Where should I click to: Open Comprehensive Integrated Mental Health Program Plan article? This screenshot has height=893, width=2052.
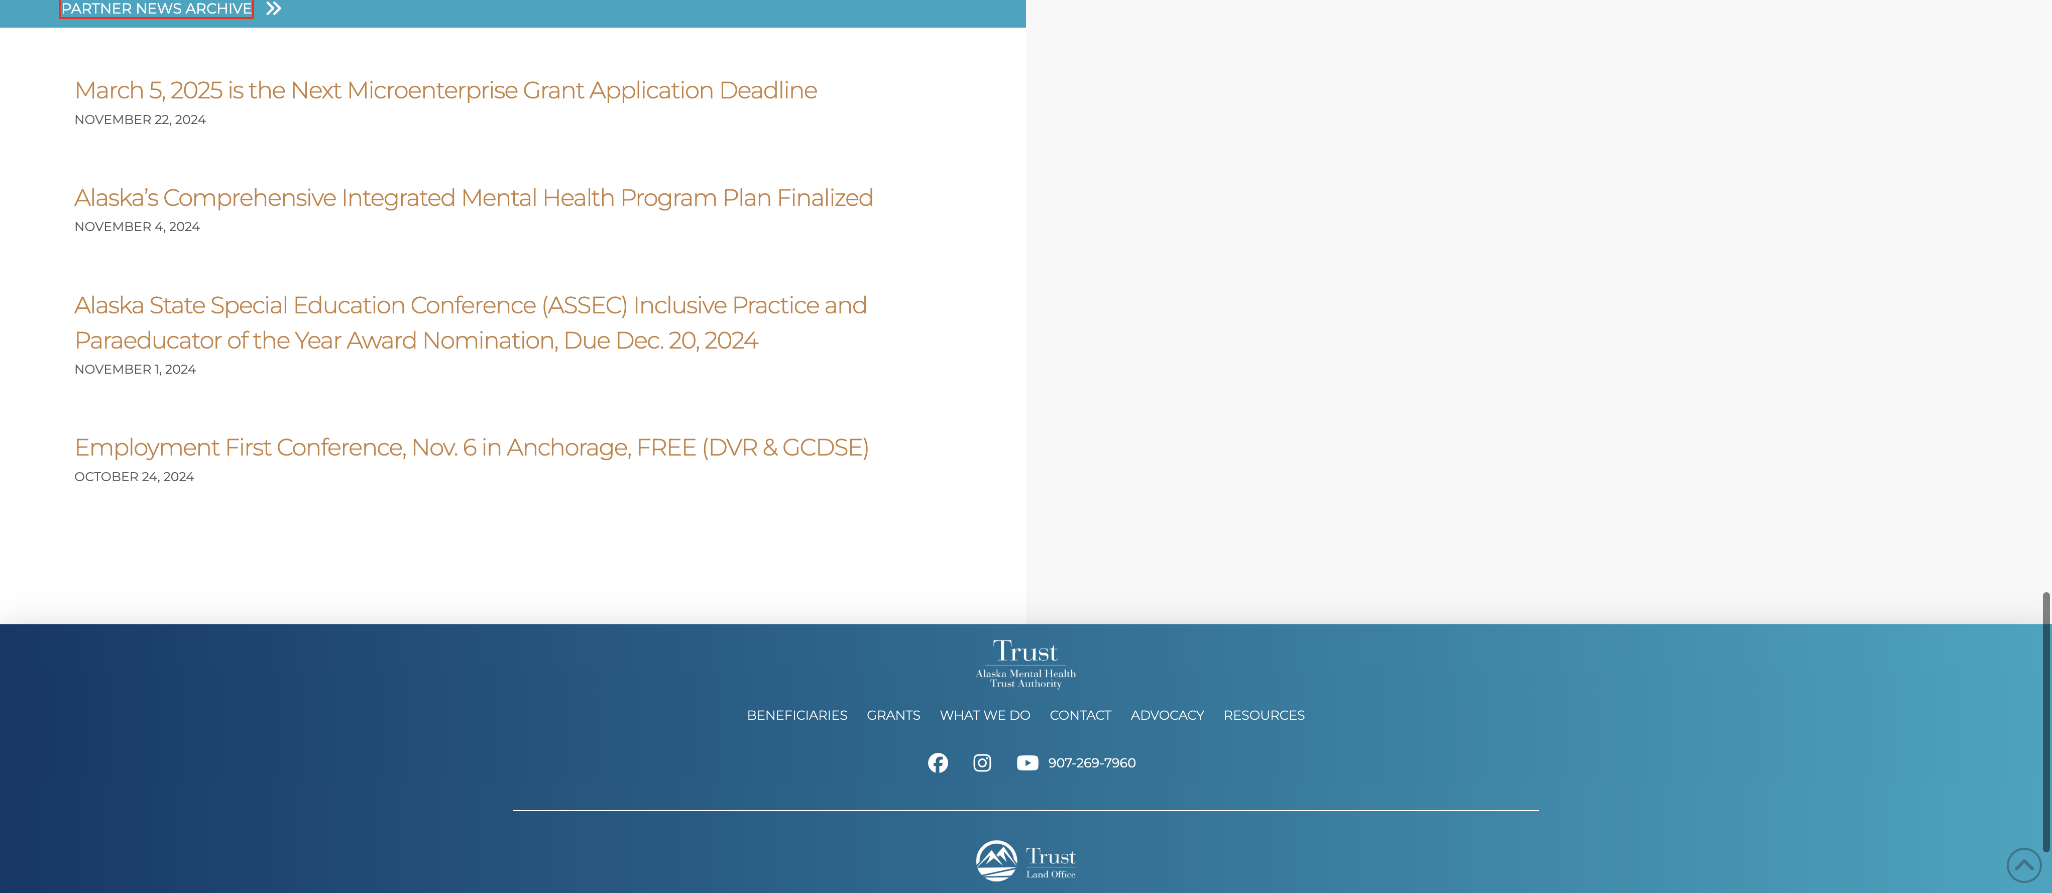[473, 197]
